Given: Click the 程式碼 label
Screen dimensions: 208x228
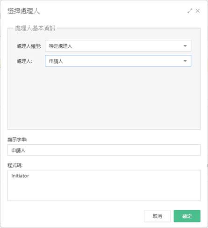Looking at the screenshot, I should [15, 165].
